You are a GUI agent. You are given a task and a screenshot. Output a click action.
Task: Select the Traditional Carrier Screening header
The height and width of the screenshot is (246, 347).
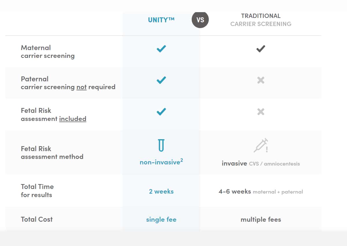click(261, 20)
